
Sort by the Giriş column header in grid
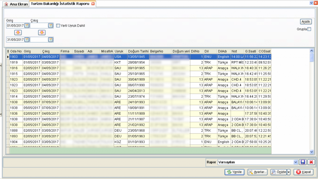tap(32, 51)
